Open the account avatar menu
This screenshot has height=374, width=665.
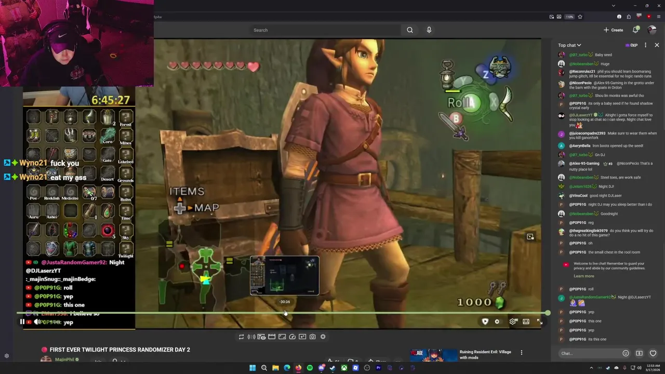pyautogui.click(x=652, y=30)
